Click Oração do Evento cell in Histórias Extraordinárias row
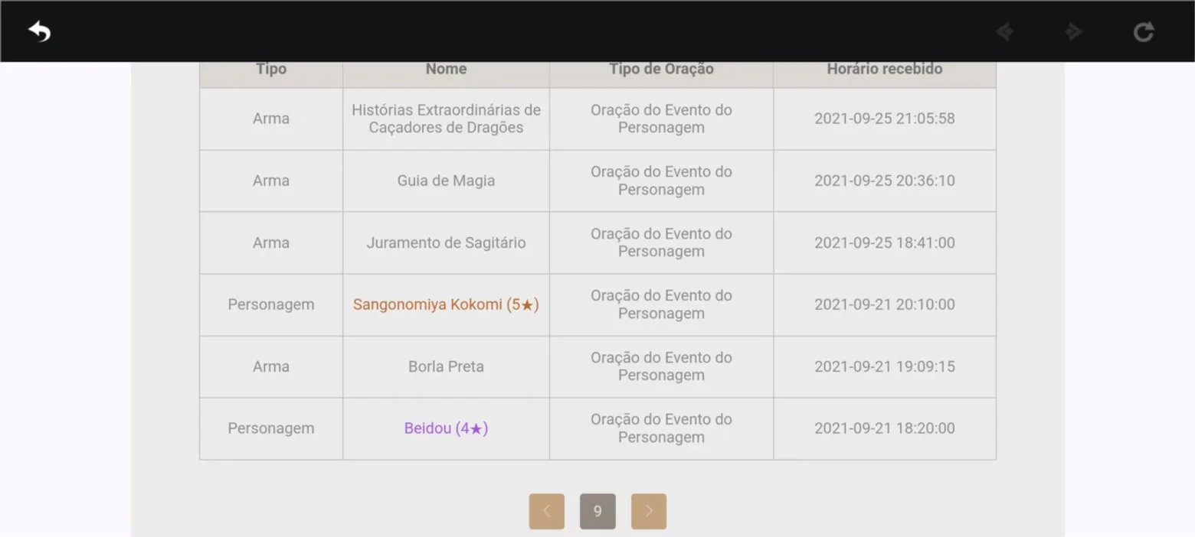 tap(661, 119)
